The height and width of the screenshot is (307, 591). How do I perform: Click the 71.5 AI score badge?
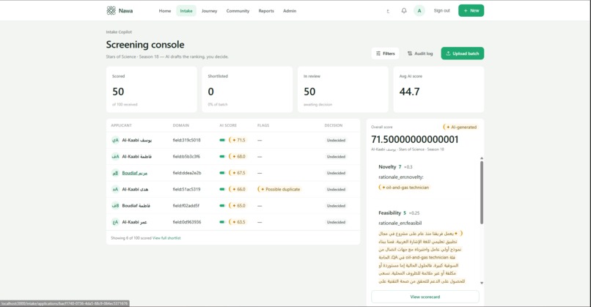point(238,140)
